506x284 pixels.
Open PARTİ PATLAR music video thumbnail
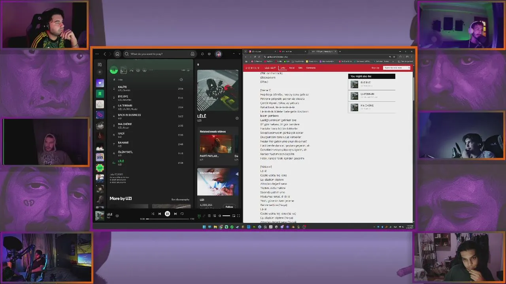coord(216,144)
